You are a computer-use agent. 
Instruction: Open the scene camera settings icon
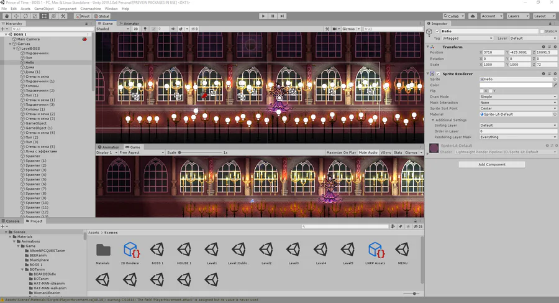[336, 29]
